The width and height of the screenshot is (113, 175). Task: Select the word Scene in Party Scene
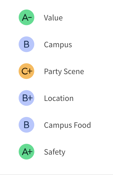tap(74, 71)
